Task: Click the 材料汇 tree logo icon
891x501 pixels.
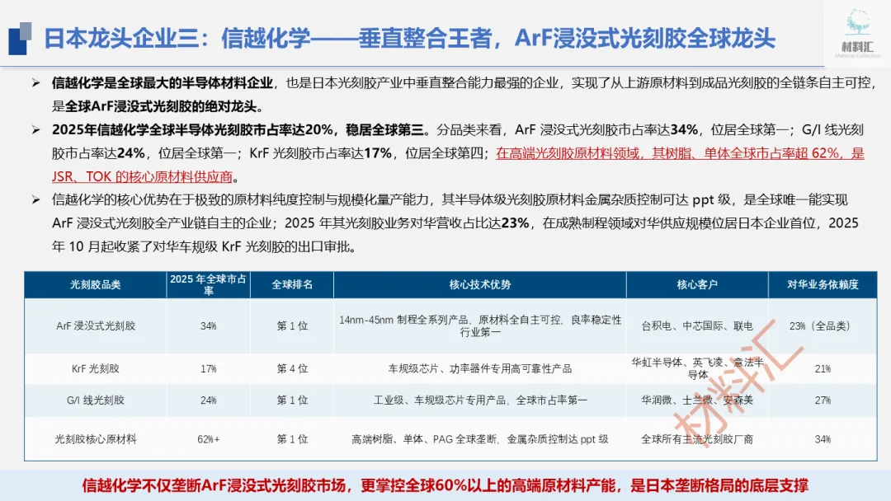Action: coord(857,23)
